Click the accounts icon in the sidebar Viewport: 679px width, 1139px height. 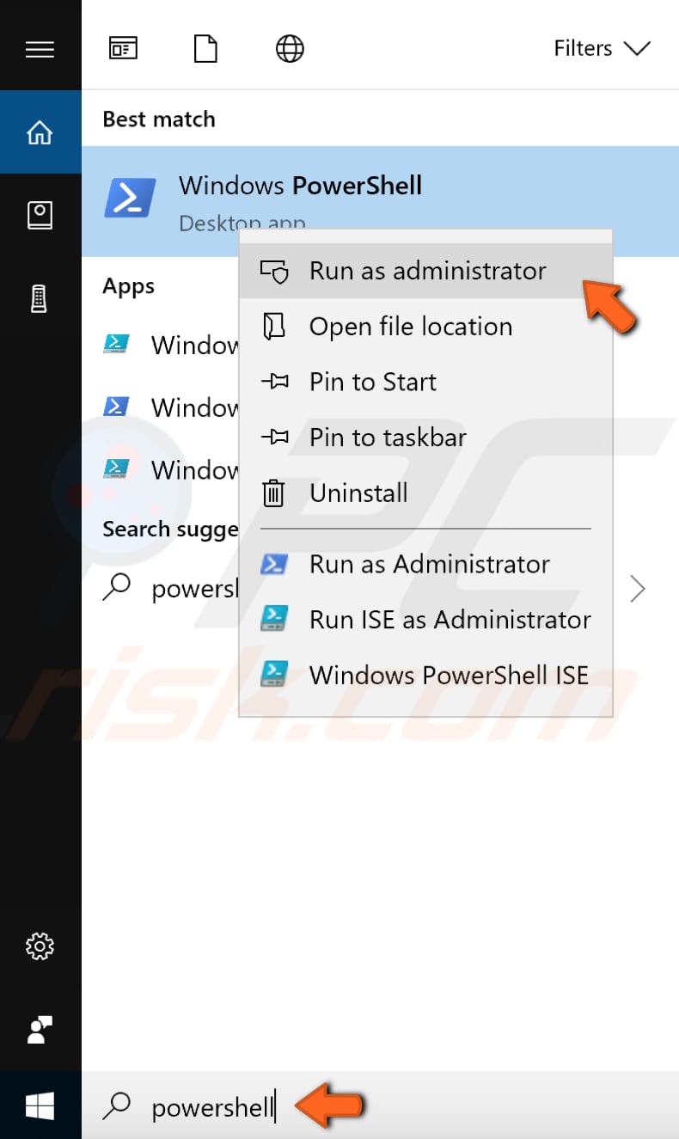[40, 1028]
